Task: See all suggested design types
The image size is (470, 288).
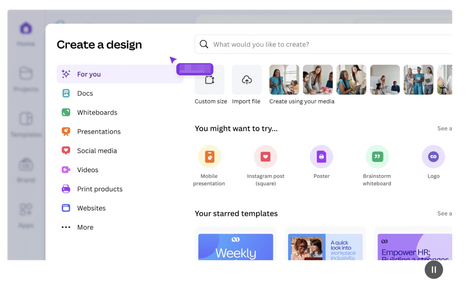Action: pyautogui.click(x=445, y=128)
